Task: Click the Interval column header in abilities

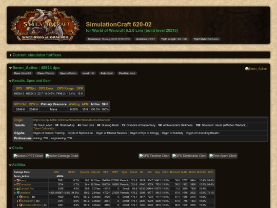Action: pyautogui.click(x=95, y=172)
